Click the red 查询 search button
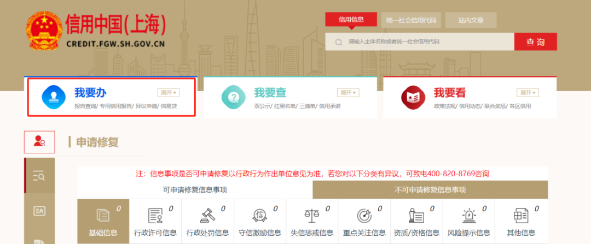 536,41
